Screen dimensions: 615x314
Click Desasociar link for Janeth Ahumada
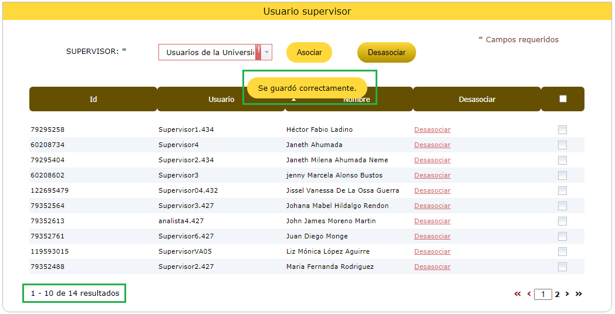tap(432, 145)
